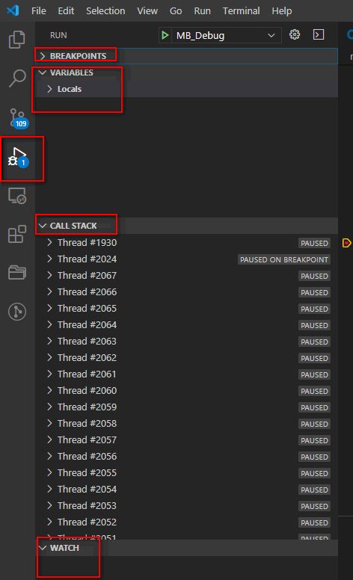Open the Terminal menu
The height and width of the screenshot is (580, 353).
(242, 10)
